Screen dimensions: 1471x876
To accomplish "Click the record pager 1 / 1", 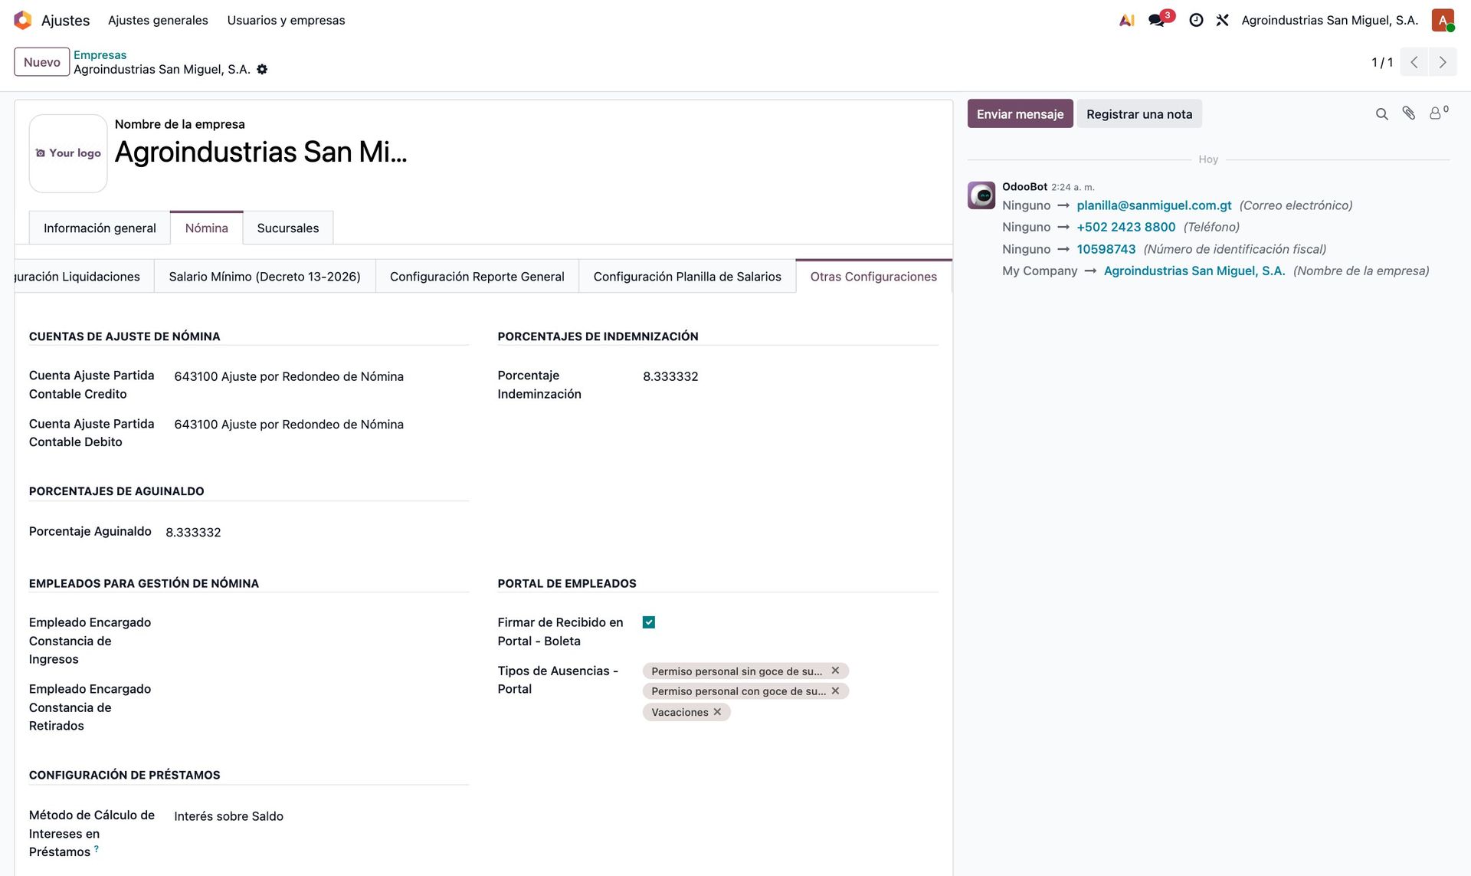I will click(x=1381, y=62).
